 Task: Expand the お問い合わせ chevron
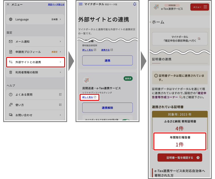click(x=60, y=115)
